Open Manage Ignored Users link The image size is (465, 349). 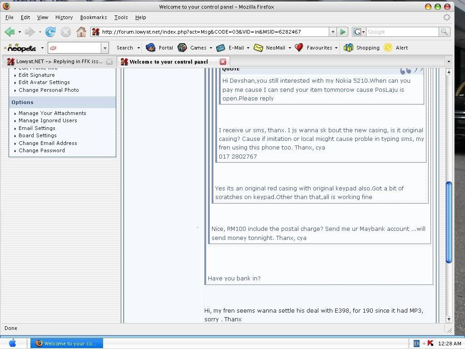[48, 120]
